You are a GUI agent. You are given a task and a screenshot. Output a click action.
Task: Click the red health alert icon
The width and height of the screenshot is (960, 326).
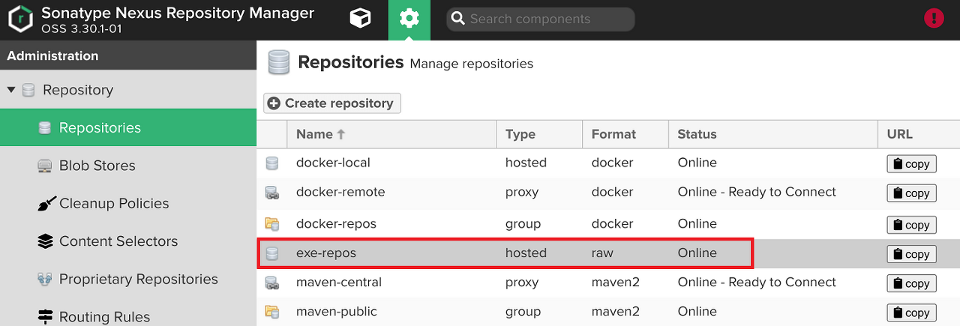tap(934, 19)
